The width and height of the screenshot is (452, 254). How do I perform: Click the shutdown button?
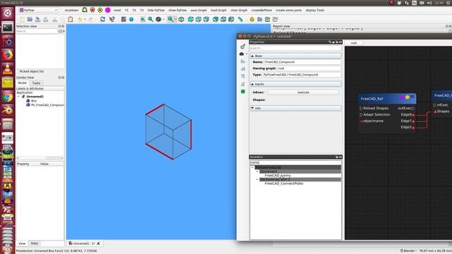(x=71, y=10)
